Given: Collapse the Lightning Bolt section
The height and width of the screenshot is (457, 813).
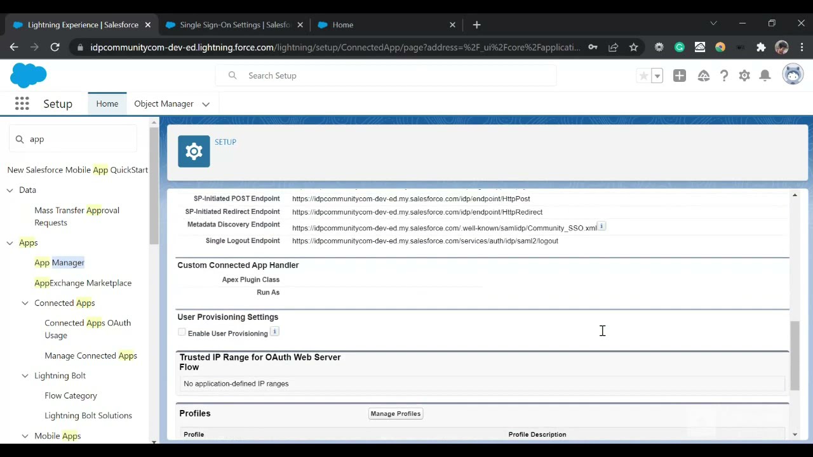Looking at the screenshot, I should [x=25, y=375].
